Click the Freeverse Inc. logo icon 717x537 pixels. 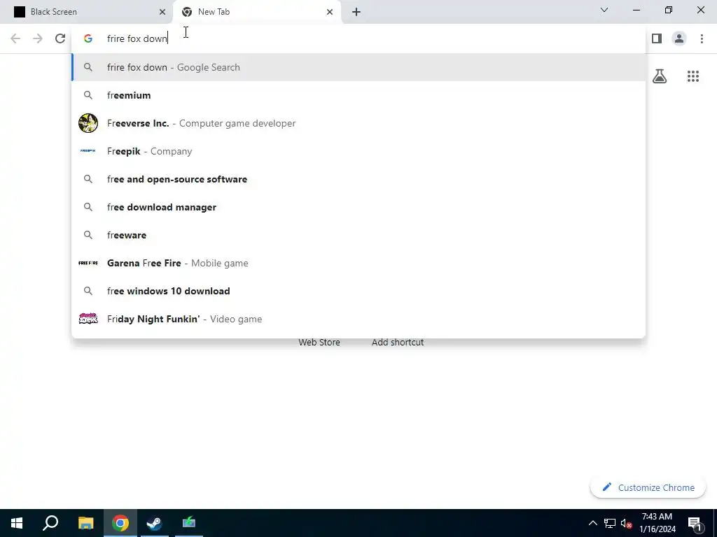pyautogui.click(x=88, y=123)
